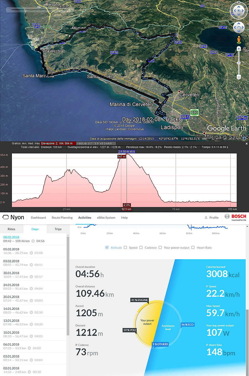Click the N north compass marker
The height and width of the screenshot is (376, 249).
(x=239, y=2)
